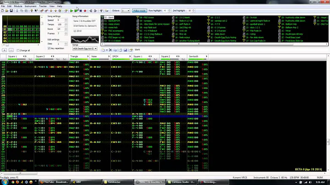Image resolution: width=330 pixels, height=185 pixels.
Task: Load instrument from file icon
Action: pos(121,50)
